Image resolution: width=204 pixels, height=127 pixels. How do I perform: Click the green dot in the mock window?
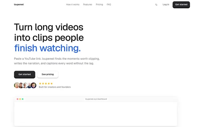point(23,99)
